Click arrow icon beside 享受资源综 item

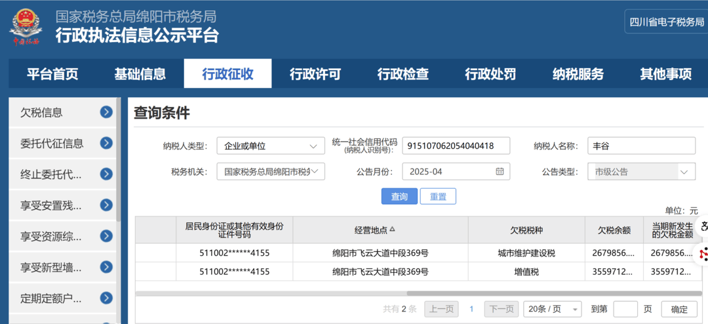(x=106, y=236)
